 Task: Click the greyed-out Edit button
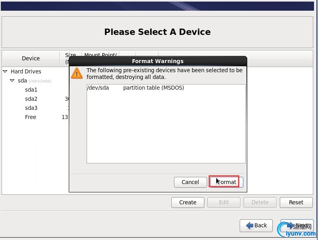click(224, 202)
